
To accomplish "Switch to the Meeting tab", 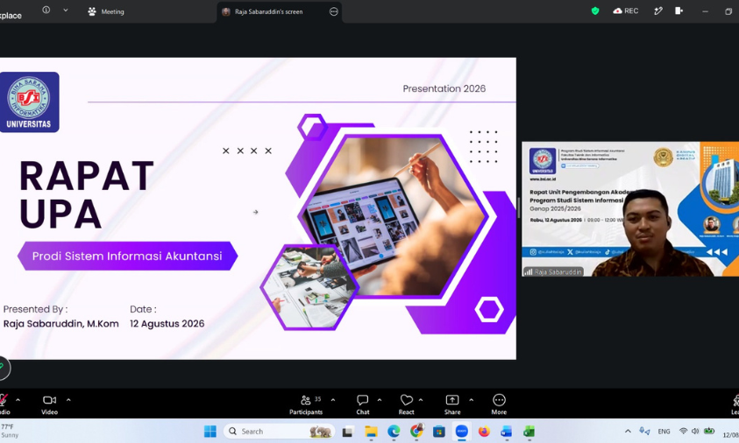I will (106, 11).
